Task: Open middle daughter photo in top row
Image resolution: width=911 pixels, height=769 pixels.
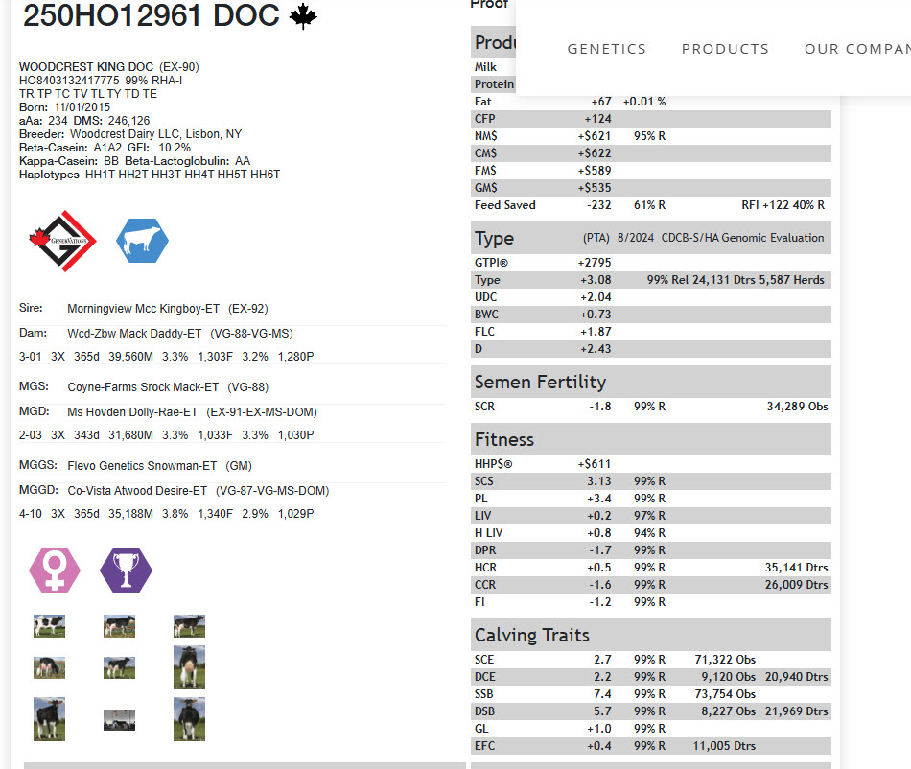Action: (x=119, y=626)
